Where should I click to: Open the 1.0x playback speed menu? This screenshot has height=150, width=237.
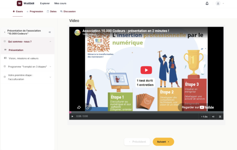point(204,116)
